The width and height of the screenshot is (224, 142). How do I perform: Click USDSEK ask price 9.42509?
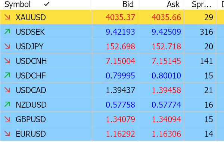coord(166,32)
